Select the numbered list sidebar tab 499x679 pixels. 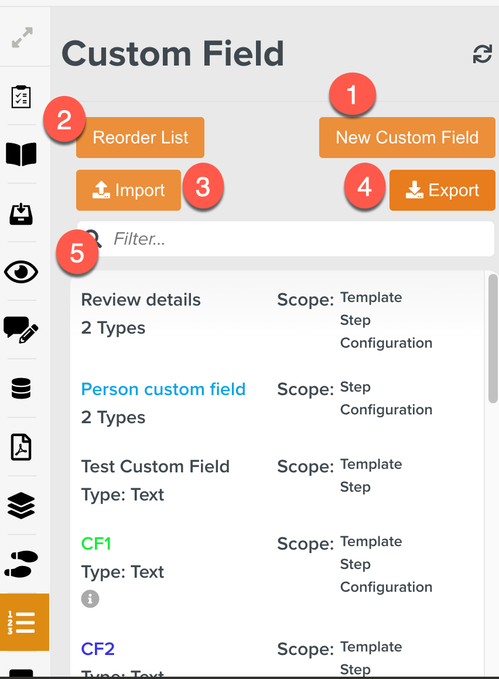pyautogui.click(x=22, y=622)
